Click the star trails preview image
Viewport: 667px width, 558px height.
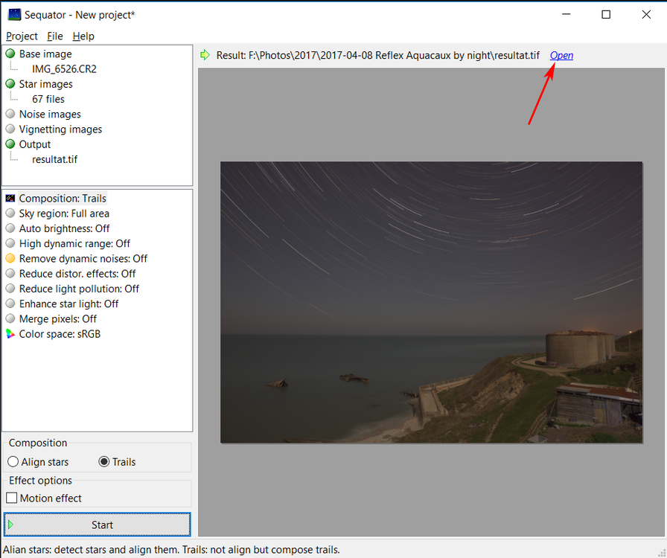click(431, 302)
